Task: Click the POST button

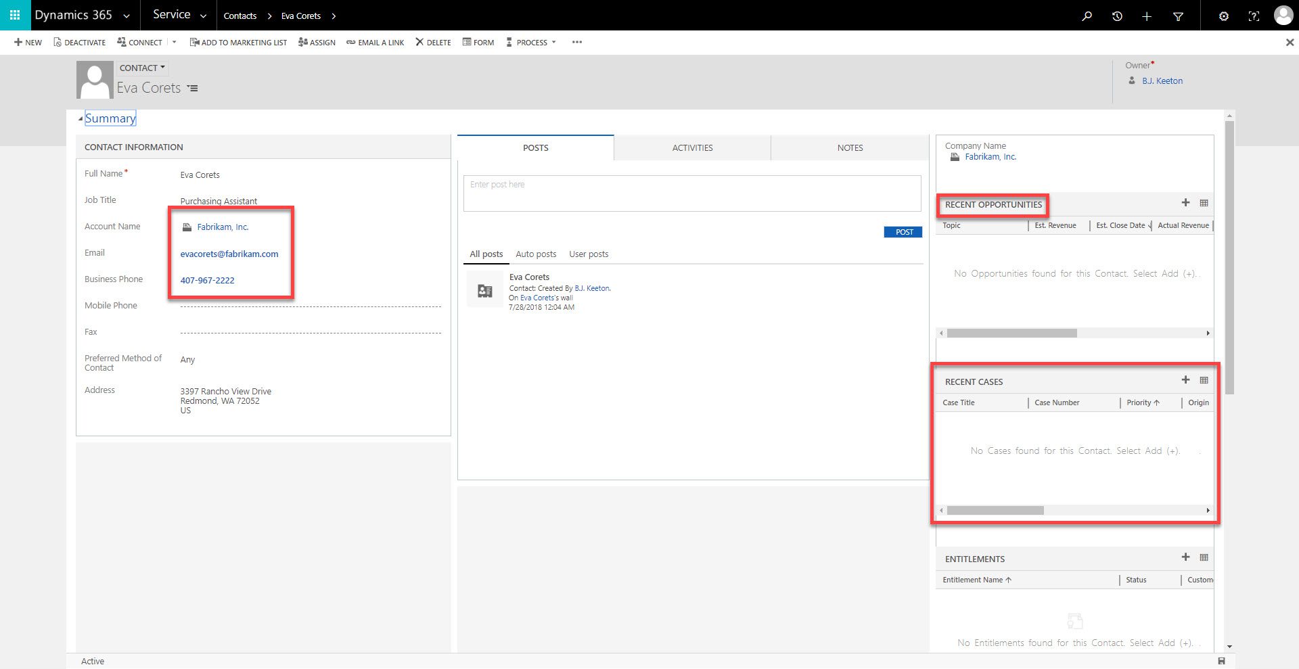Action: (903, 231)
